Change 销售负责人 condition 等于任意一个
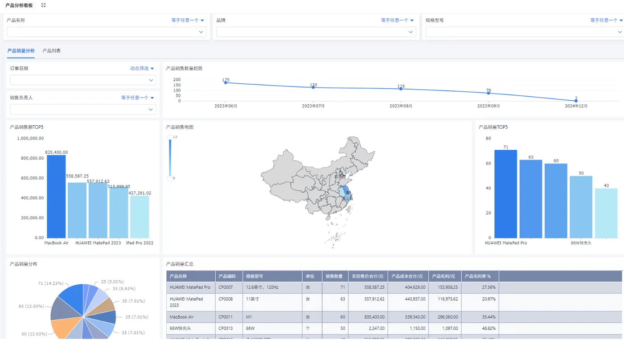Viewport: 624px width, 340px height. [137, 98]
